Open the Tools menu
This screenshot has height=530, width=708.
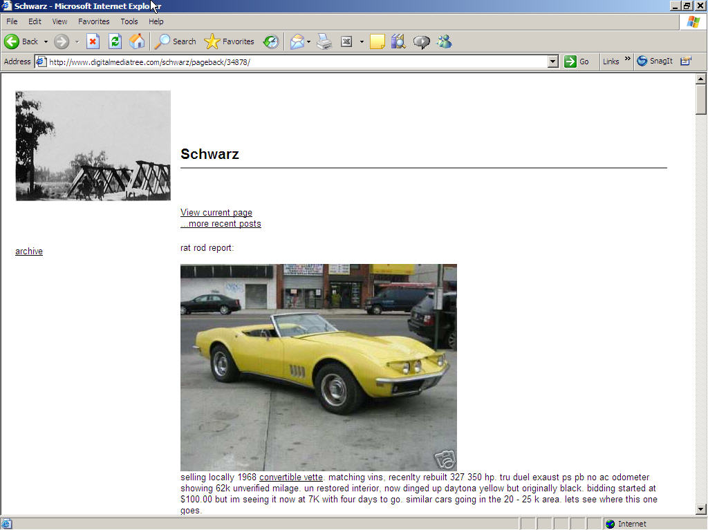pos(129,21)
